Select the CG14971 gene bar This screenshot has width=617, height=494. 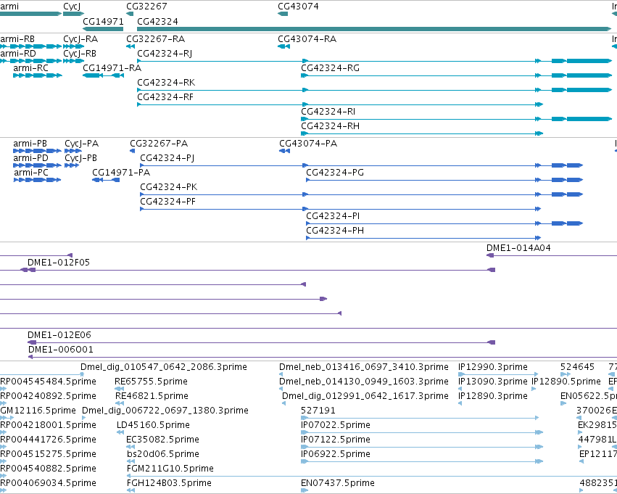pos(103,29)
